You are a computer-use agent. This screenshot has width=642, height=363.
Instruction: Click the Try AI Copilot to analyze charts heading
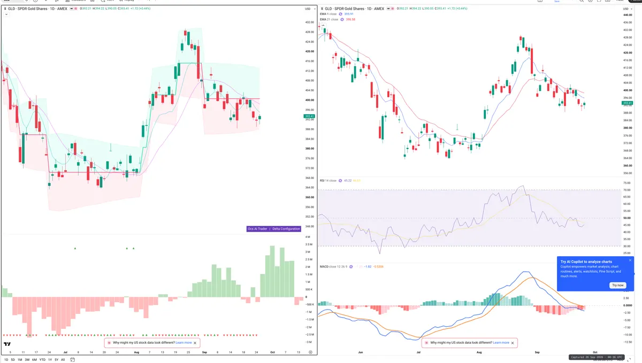tap(586, 262)
